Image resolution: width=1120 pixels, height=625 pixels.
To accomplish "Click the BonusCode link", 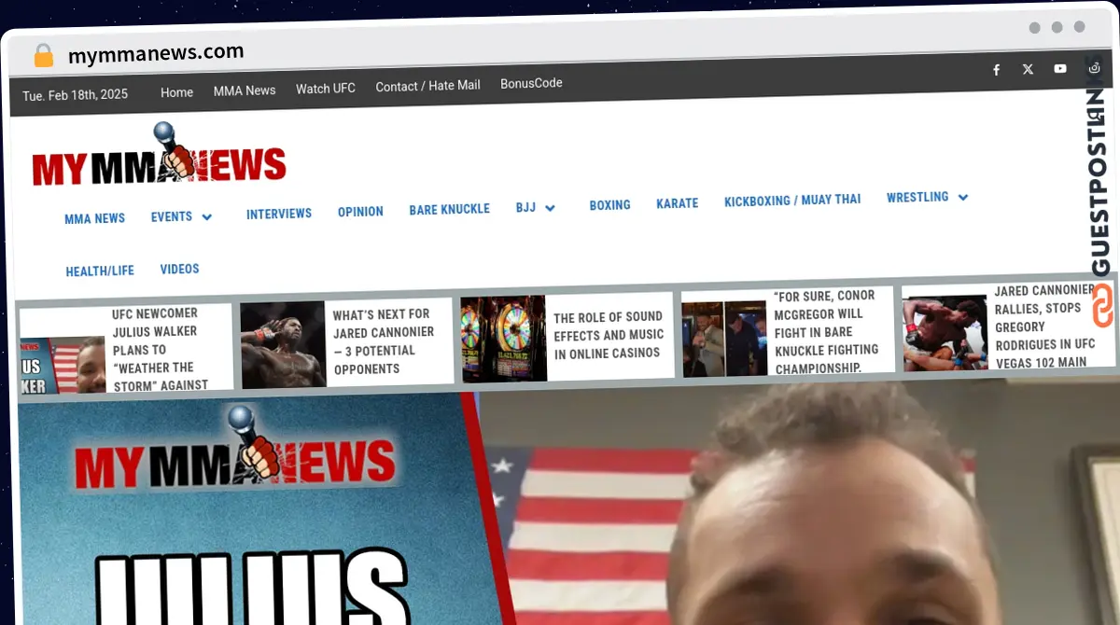I will coord(530,83).
